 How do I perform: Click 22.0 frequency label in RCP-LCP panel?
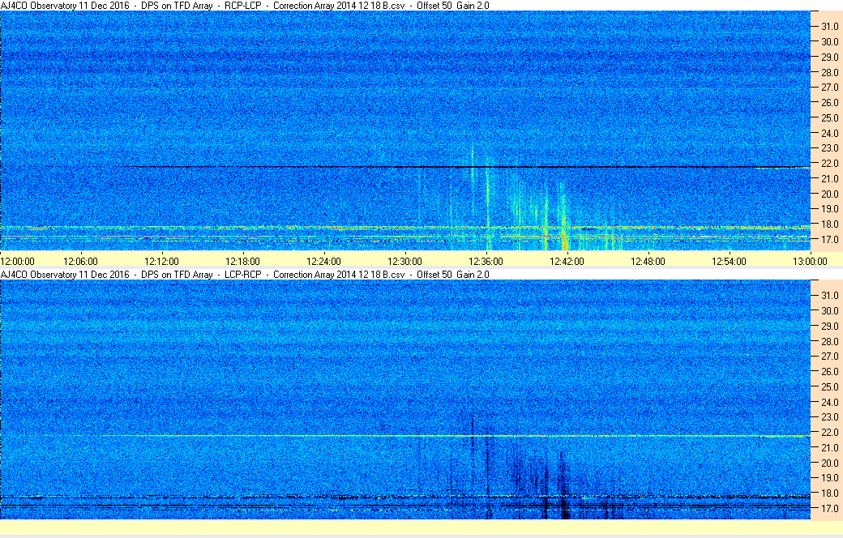click(x=829, y=164)
